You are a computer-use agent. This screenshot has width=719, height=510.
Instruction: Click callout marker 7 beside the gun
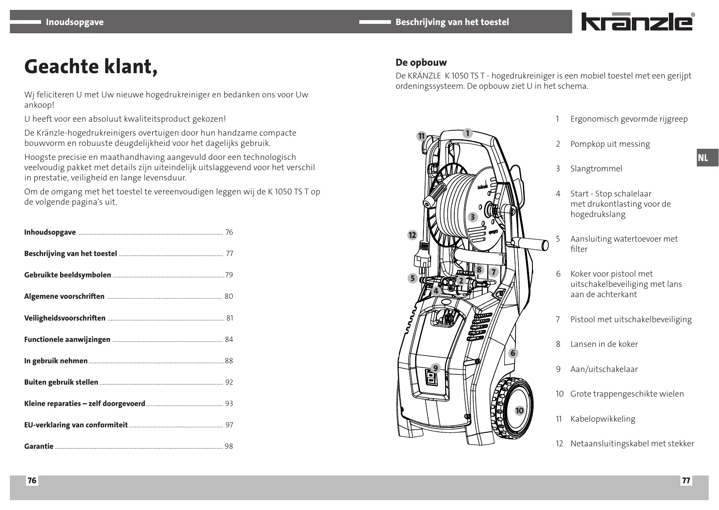tap(494, 272)
